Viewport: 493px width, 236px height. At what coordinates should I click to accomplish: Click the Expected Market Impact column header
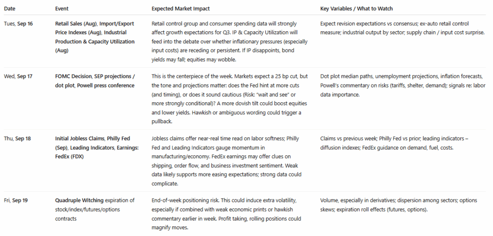pyautogui.click(x=180, y=9)
